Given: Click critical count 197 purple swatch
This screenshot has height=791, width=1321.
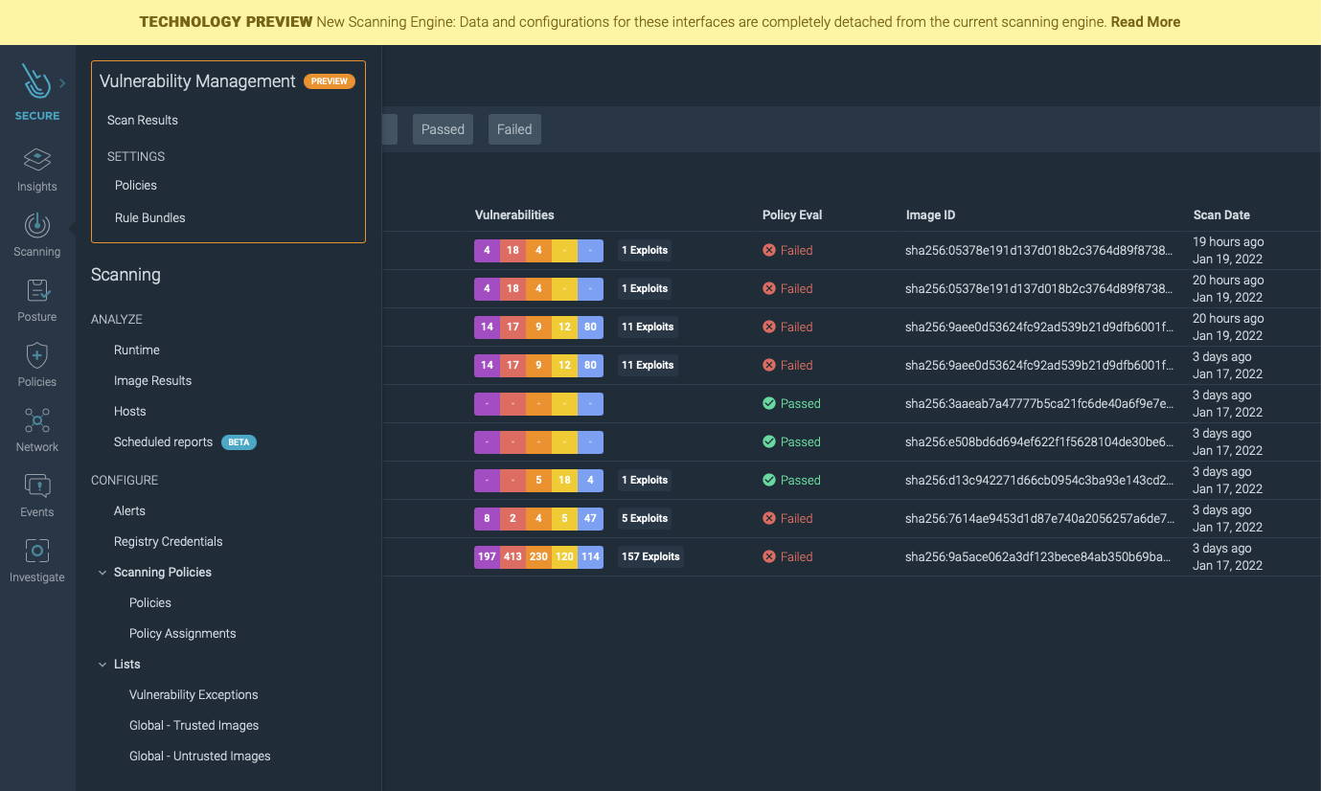Looking at the screenshot, I should coord(488,556).
